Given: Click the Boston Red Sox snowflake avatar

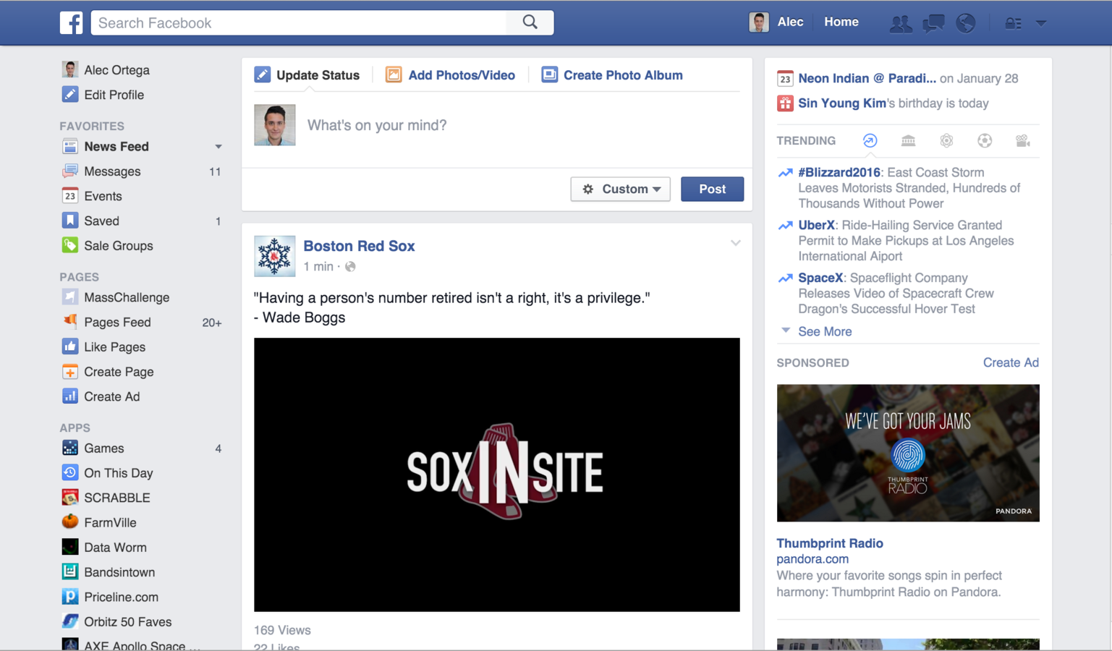Looking at the screenshot, I should [275, 256].
